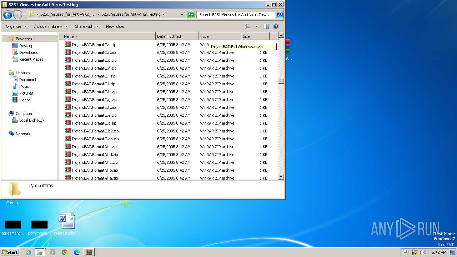Screen dimensions: 457x257
Task: Click the Music library icon
Action: point(15,86)
